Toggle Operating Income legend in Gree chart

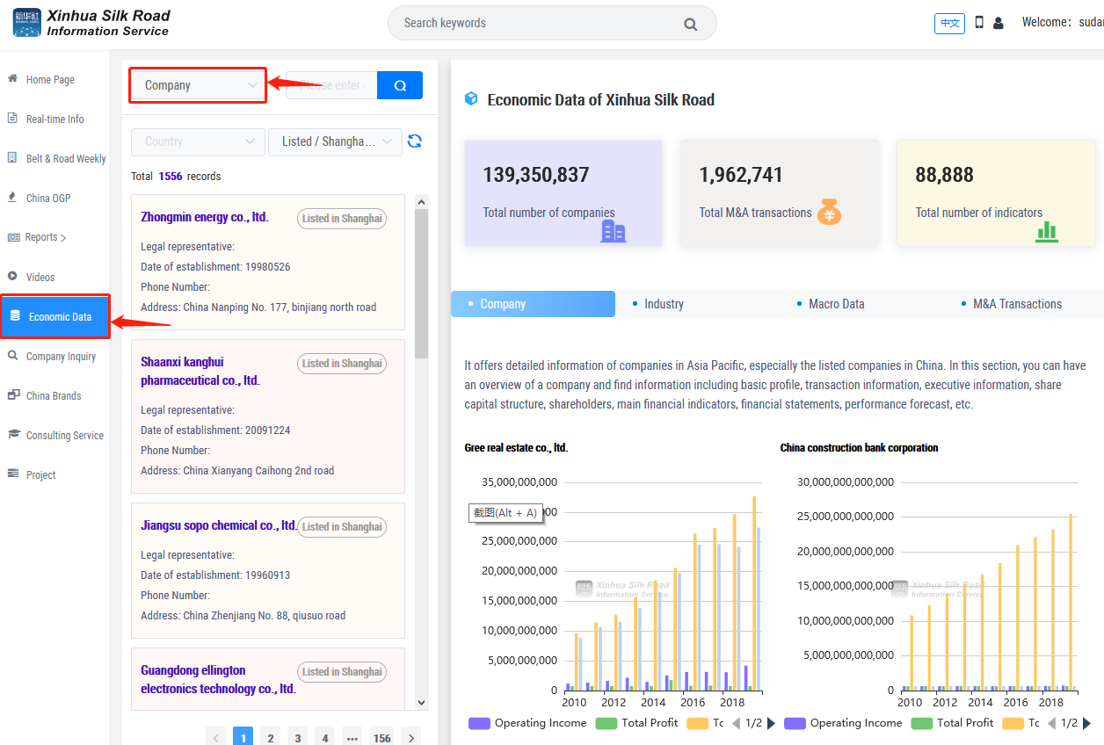click(527, 723)
